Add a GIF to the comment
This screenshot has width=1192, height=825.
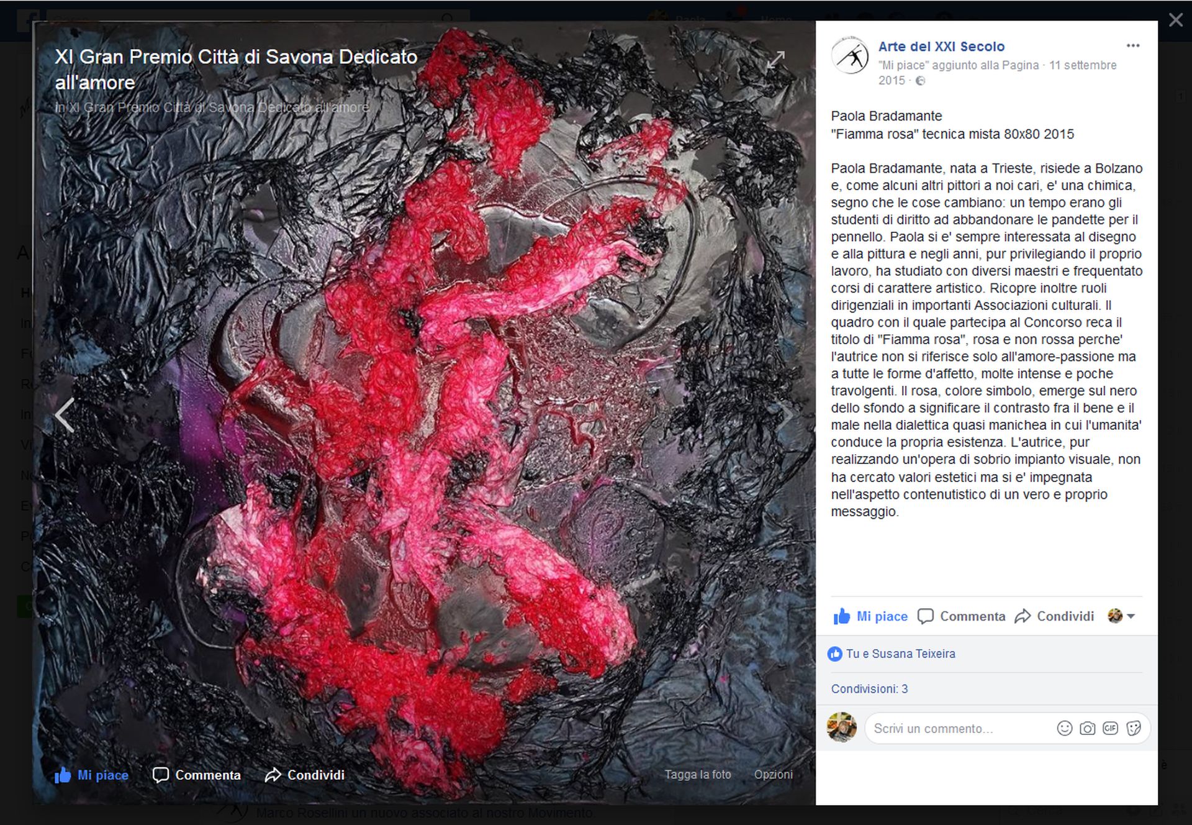pyautogui.click(x=1110, y=728)
